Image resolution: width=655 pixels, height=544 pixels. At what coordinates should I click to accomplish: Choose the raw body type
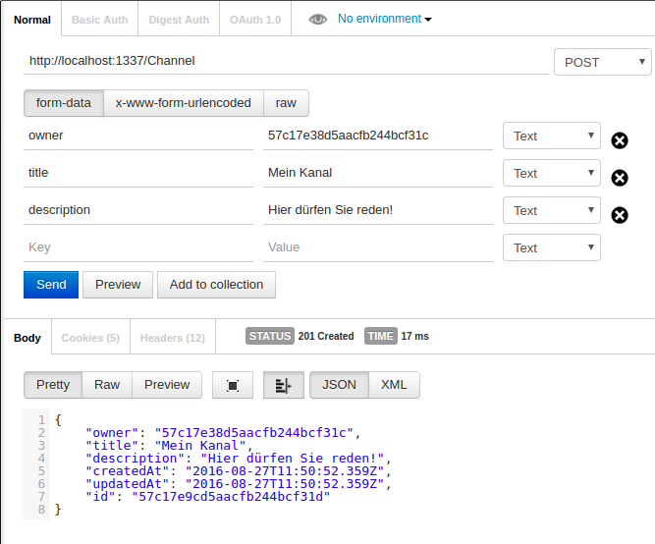pos(286,102)
